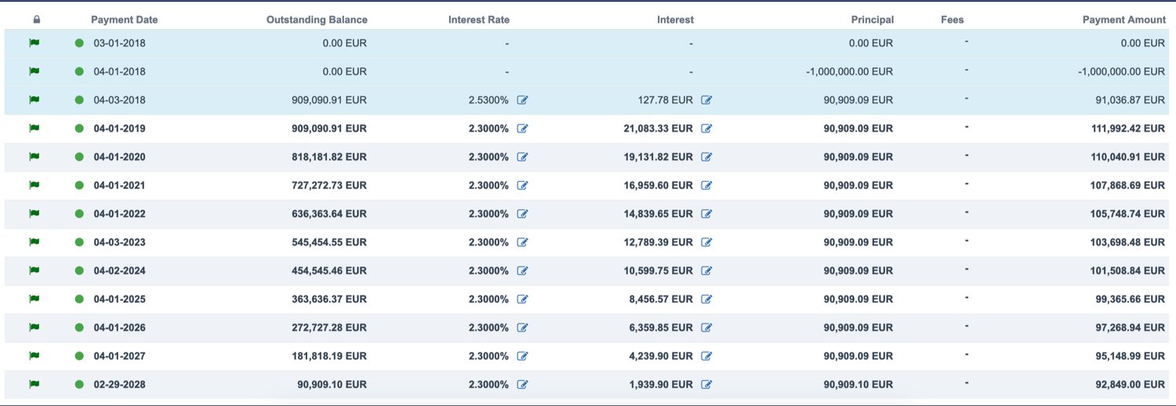The width and height of the screenshot is (1176, 406).
Task: Select the 04-02-2024 payment date
Action: [119, 271]
